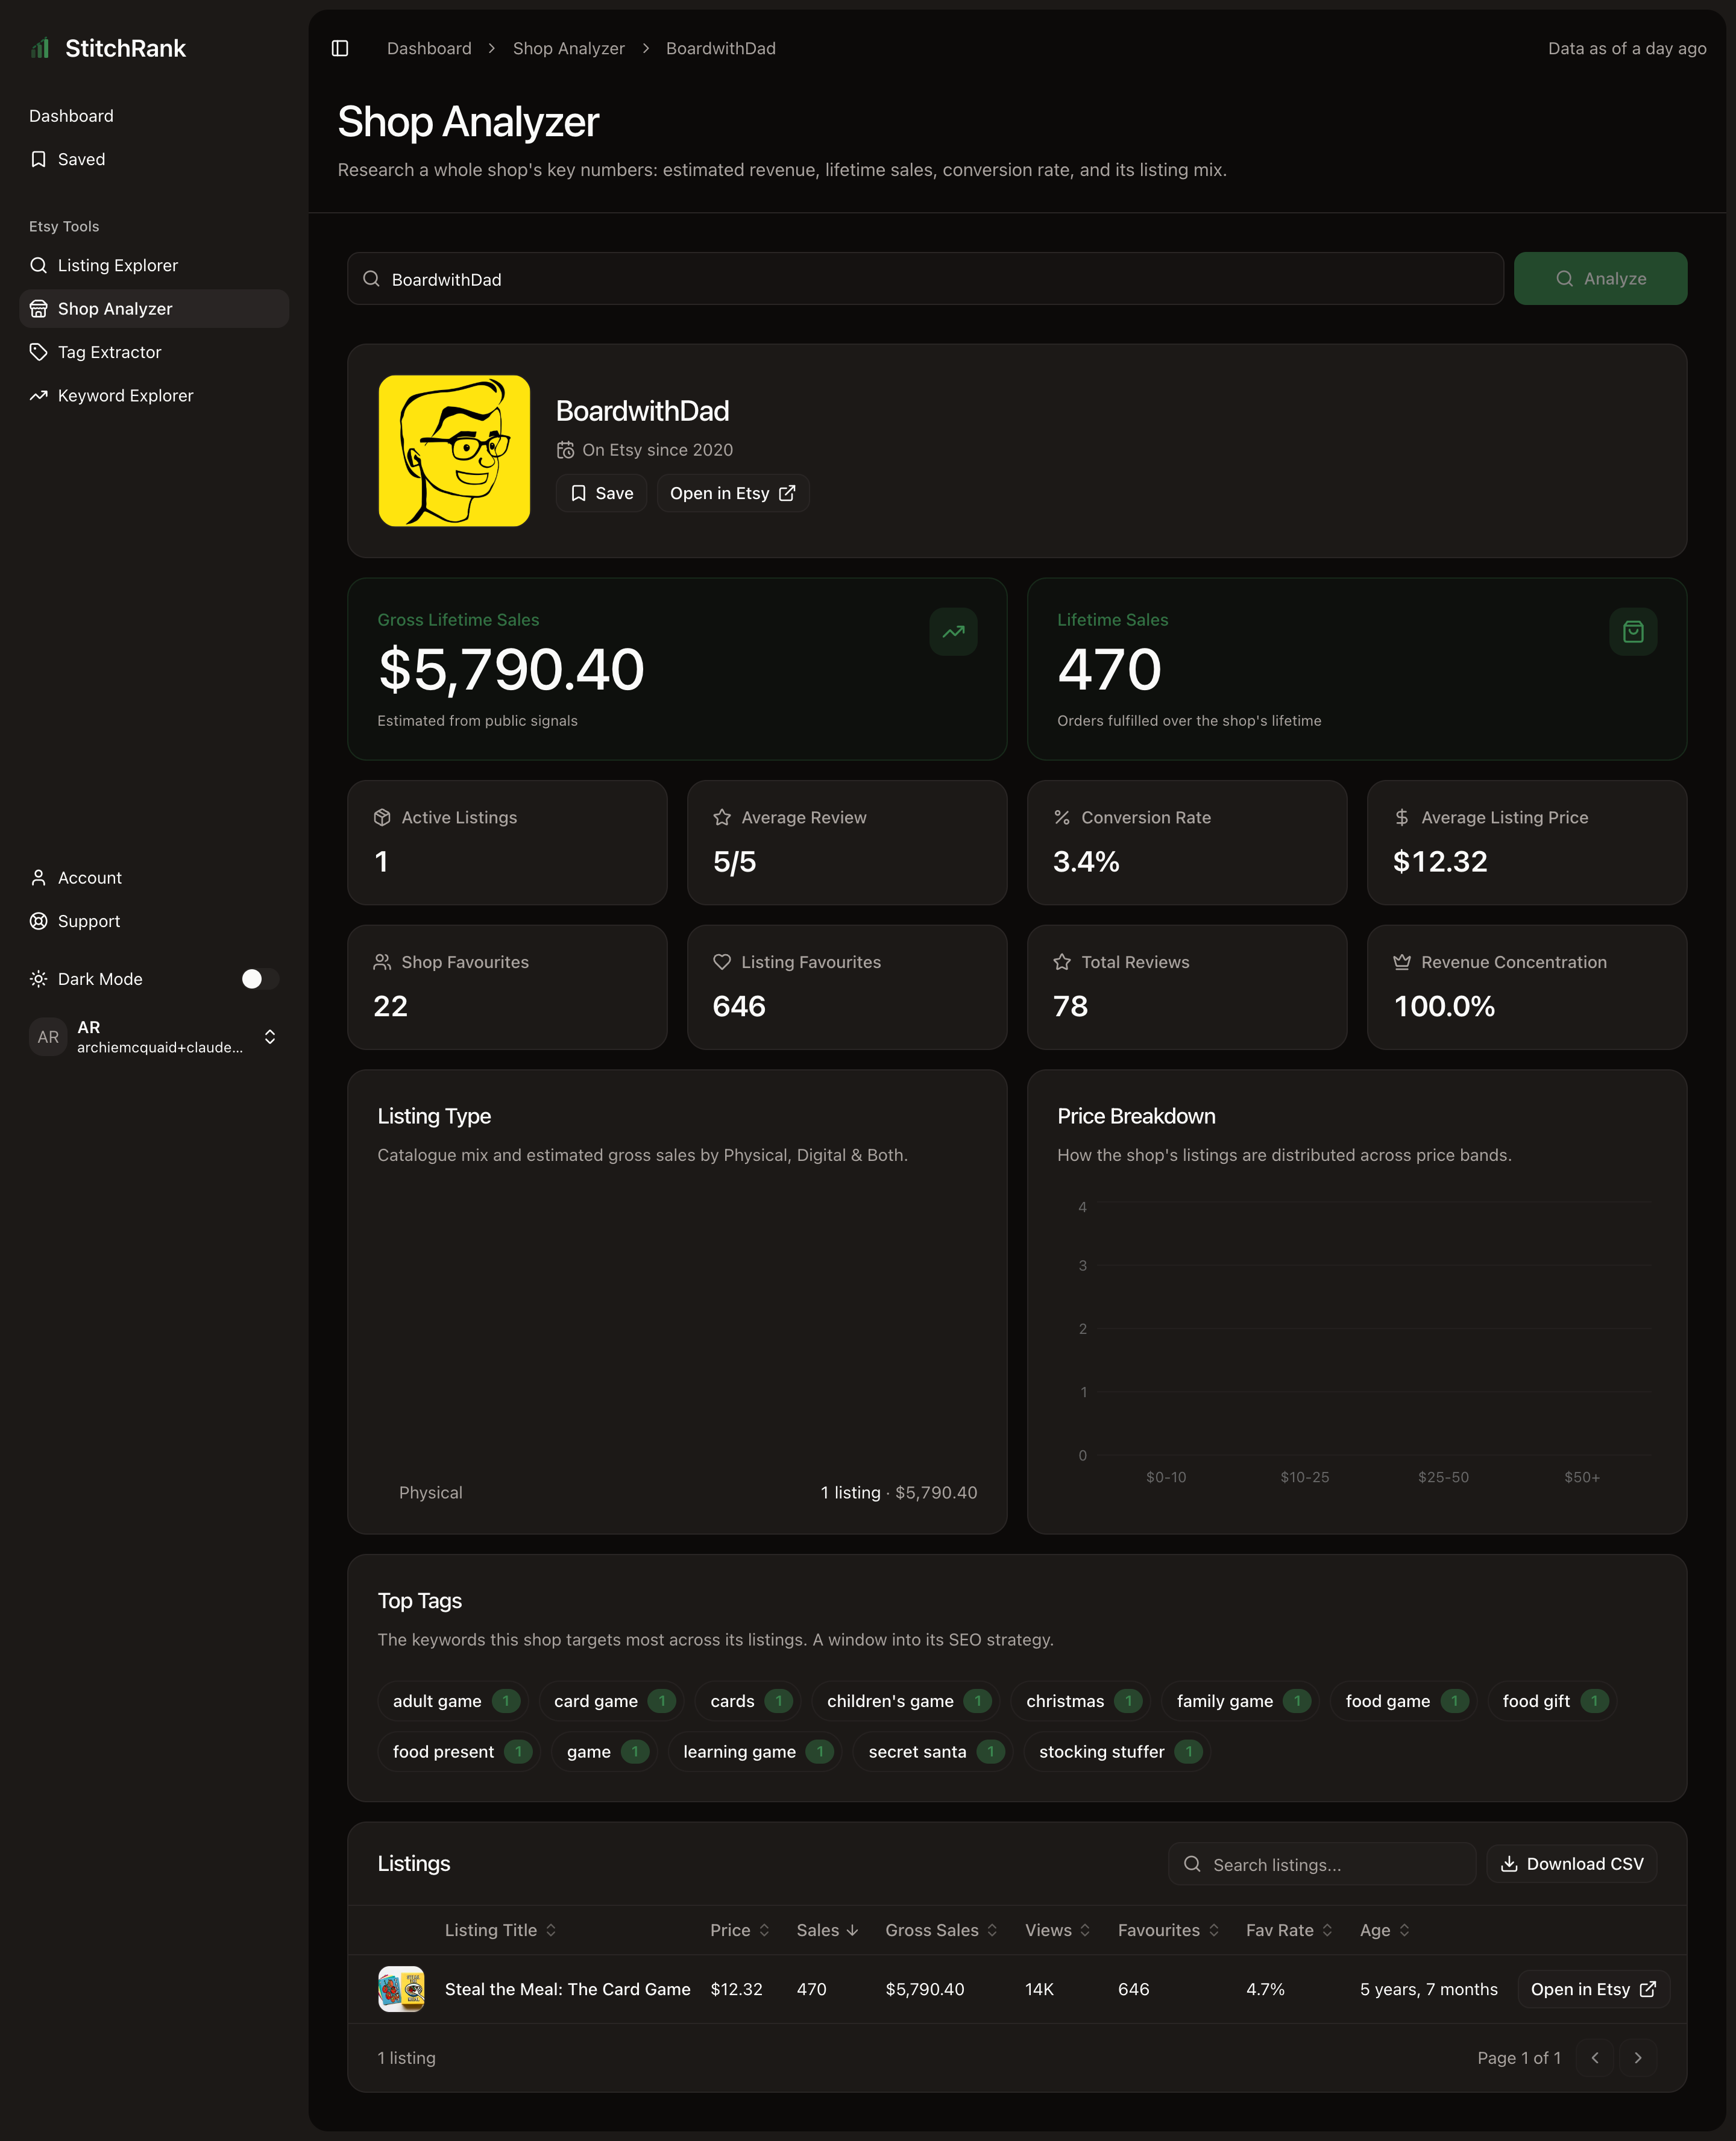This screenshot has width=1736, height=2141.
Task: Click the trending-up icon on Gross Lifetime Sales
Action: click(953, 632)
